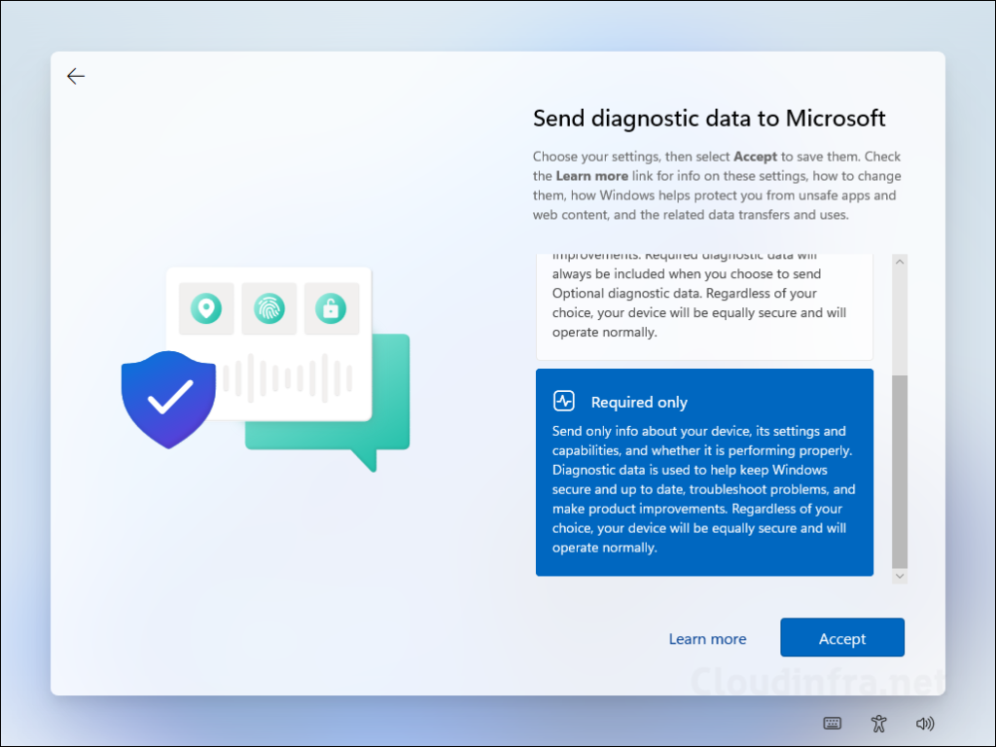Click the scrollbar up arrow

click(900, 262)
